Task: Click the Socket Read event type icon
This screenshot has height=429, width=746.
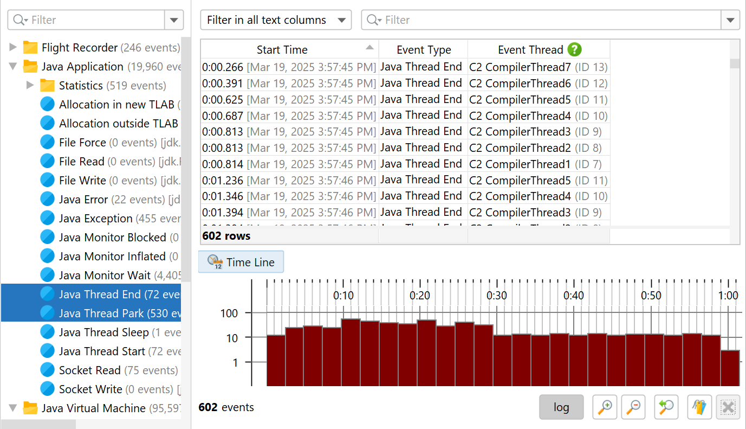Action: 48,370
